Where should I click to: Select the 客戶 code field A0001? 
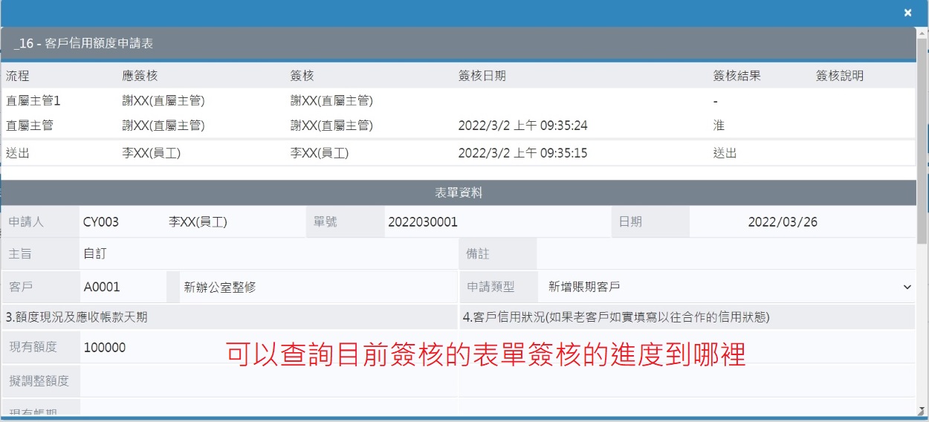tap(123, 287)
